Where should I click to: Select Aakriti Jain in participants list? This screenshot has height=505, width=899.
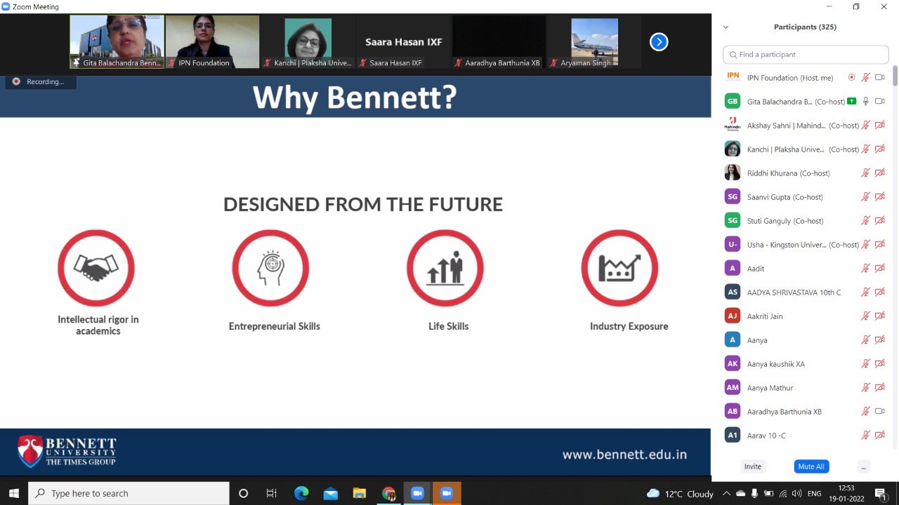pos(765,316)
